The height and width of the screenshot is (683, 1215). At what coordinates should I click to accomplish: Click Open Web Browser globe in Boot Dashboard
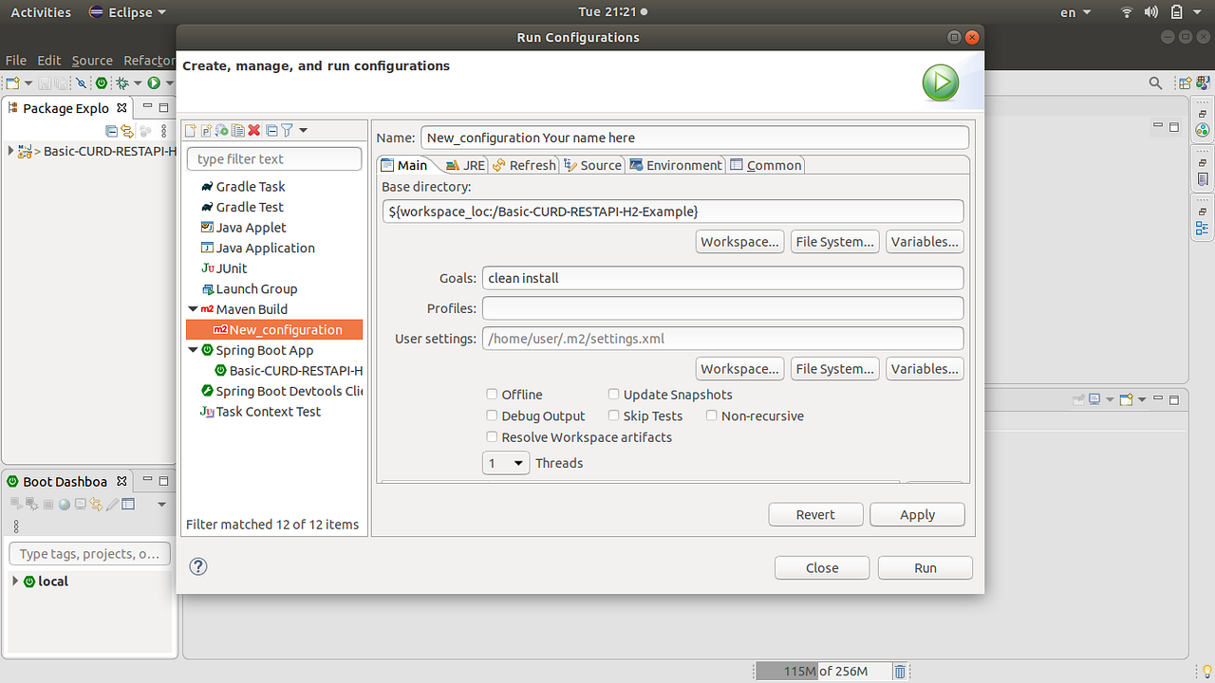click(65, 505)
